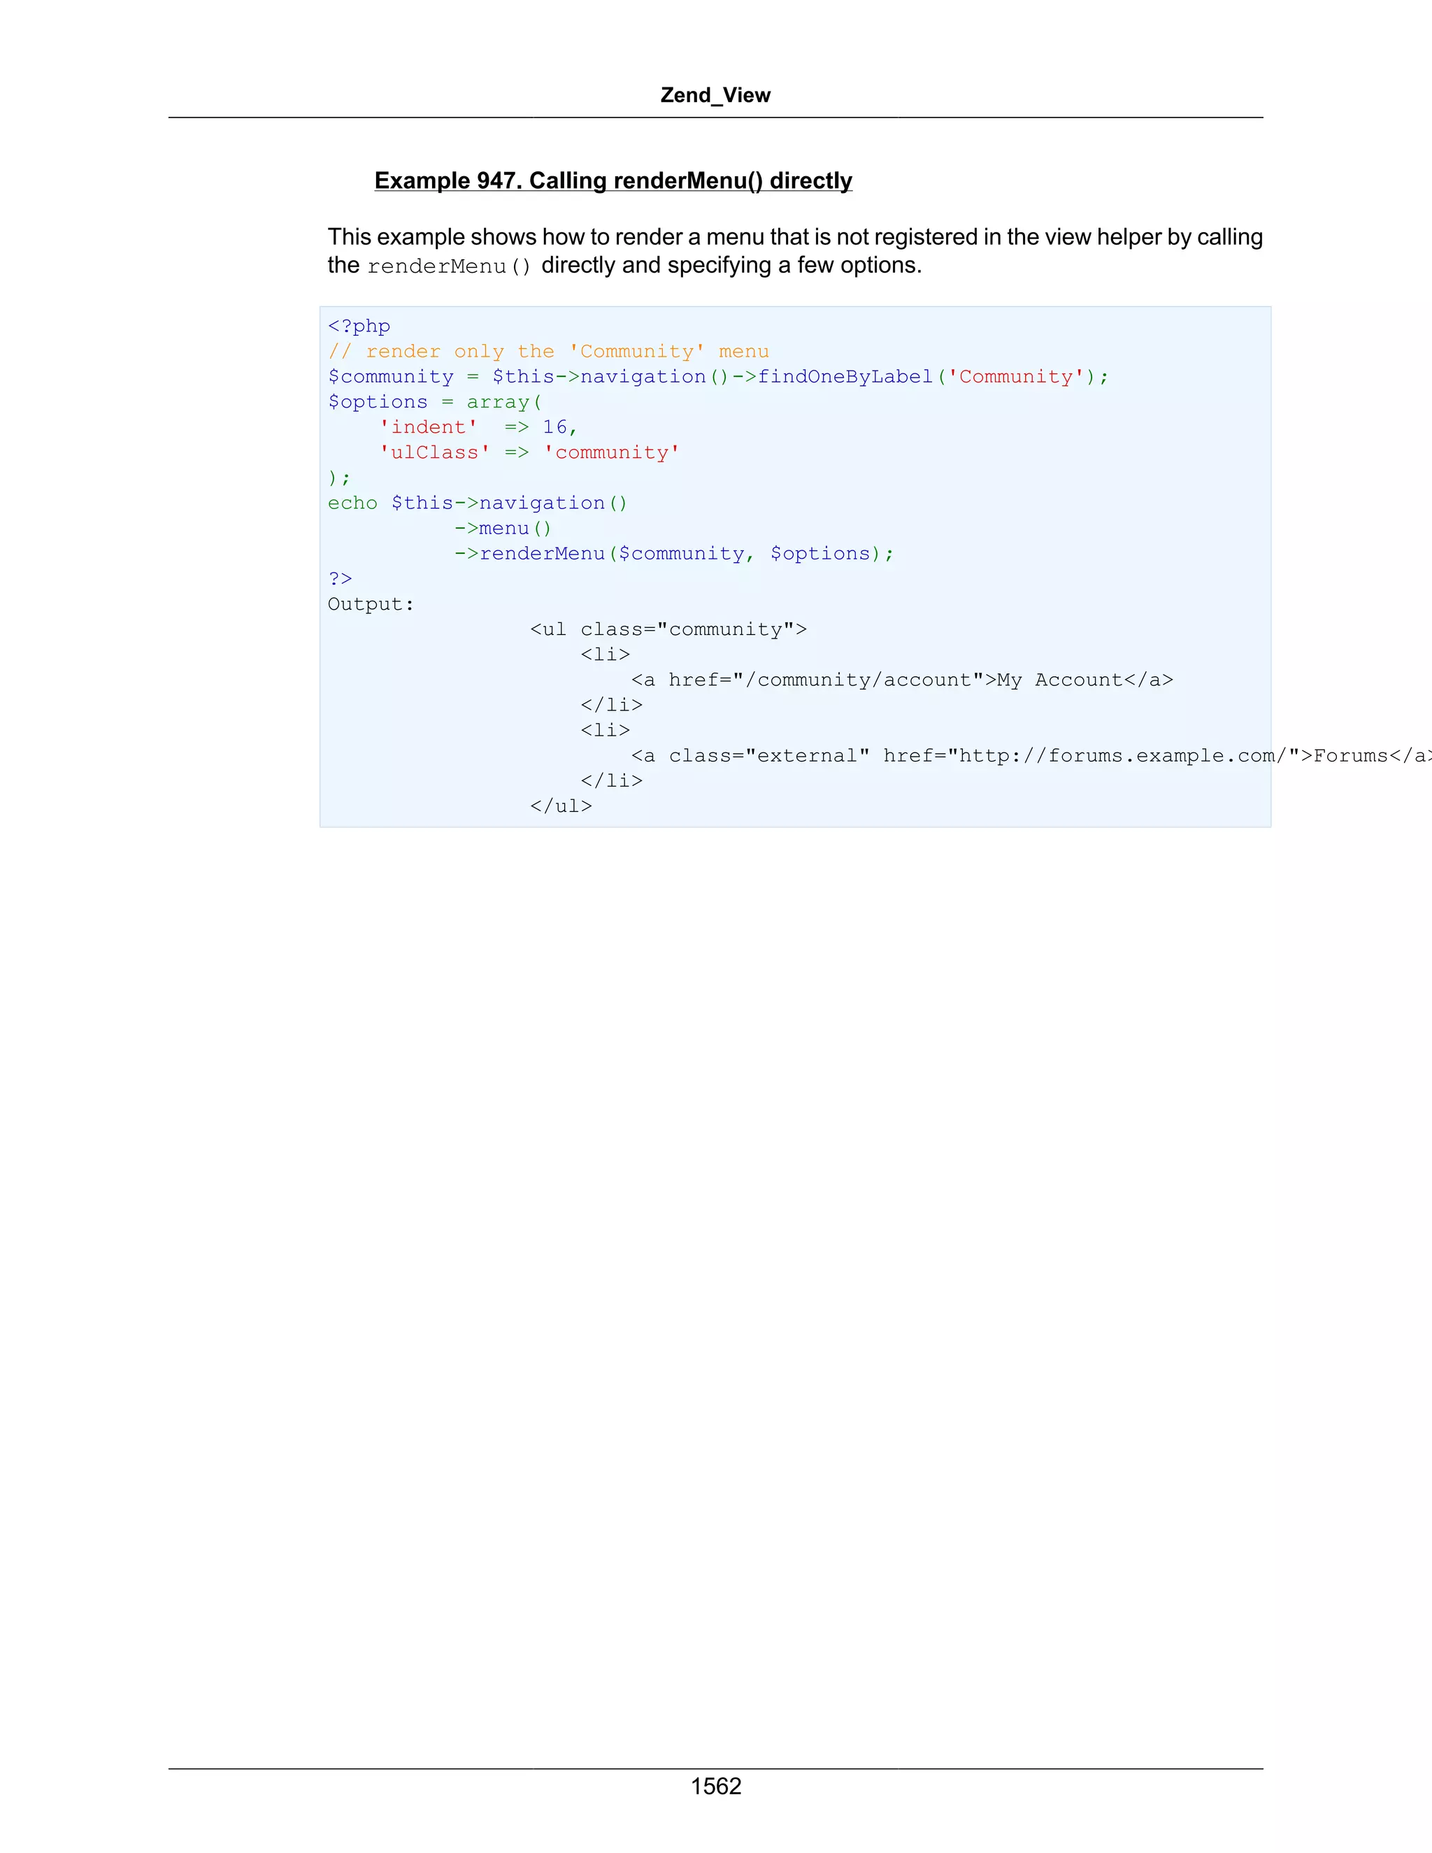Click the '->menu()' line
Screen dimensions: 1432x1853
point(503,529)
